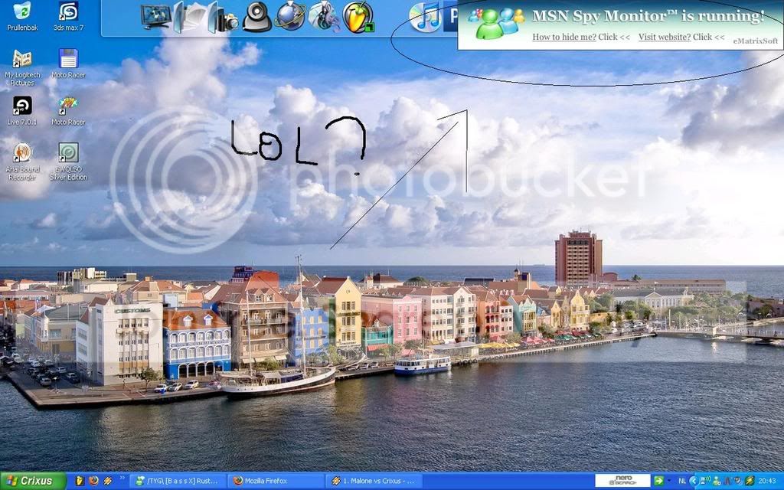
Task: Click the webcam icon in the dock
Action: click(x=257, y=17)
